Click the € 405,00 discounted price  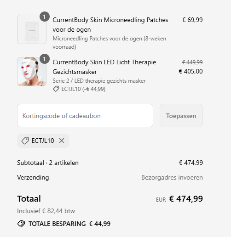(191, 71)
